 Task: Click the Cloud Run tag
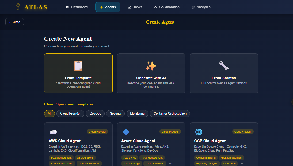point(230,163)
